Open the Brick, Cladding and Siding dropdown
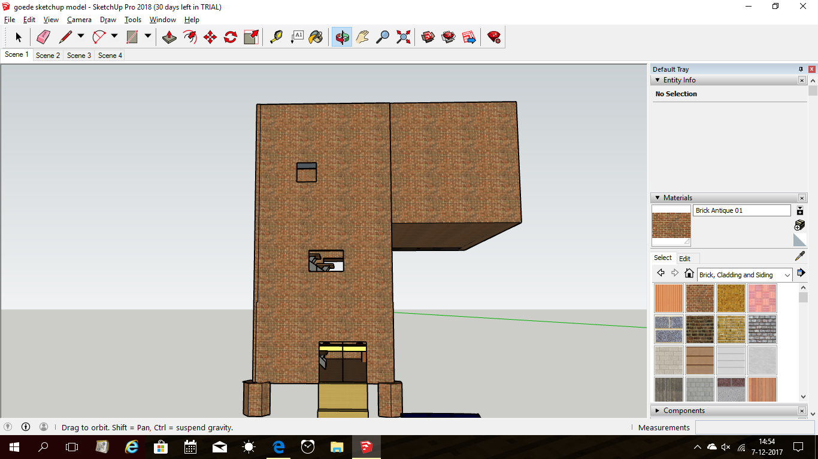 coord(744,275)
